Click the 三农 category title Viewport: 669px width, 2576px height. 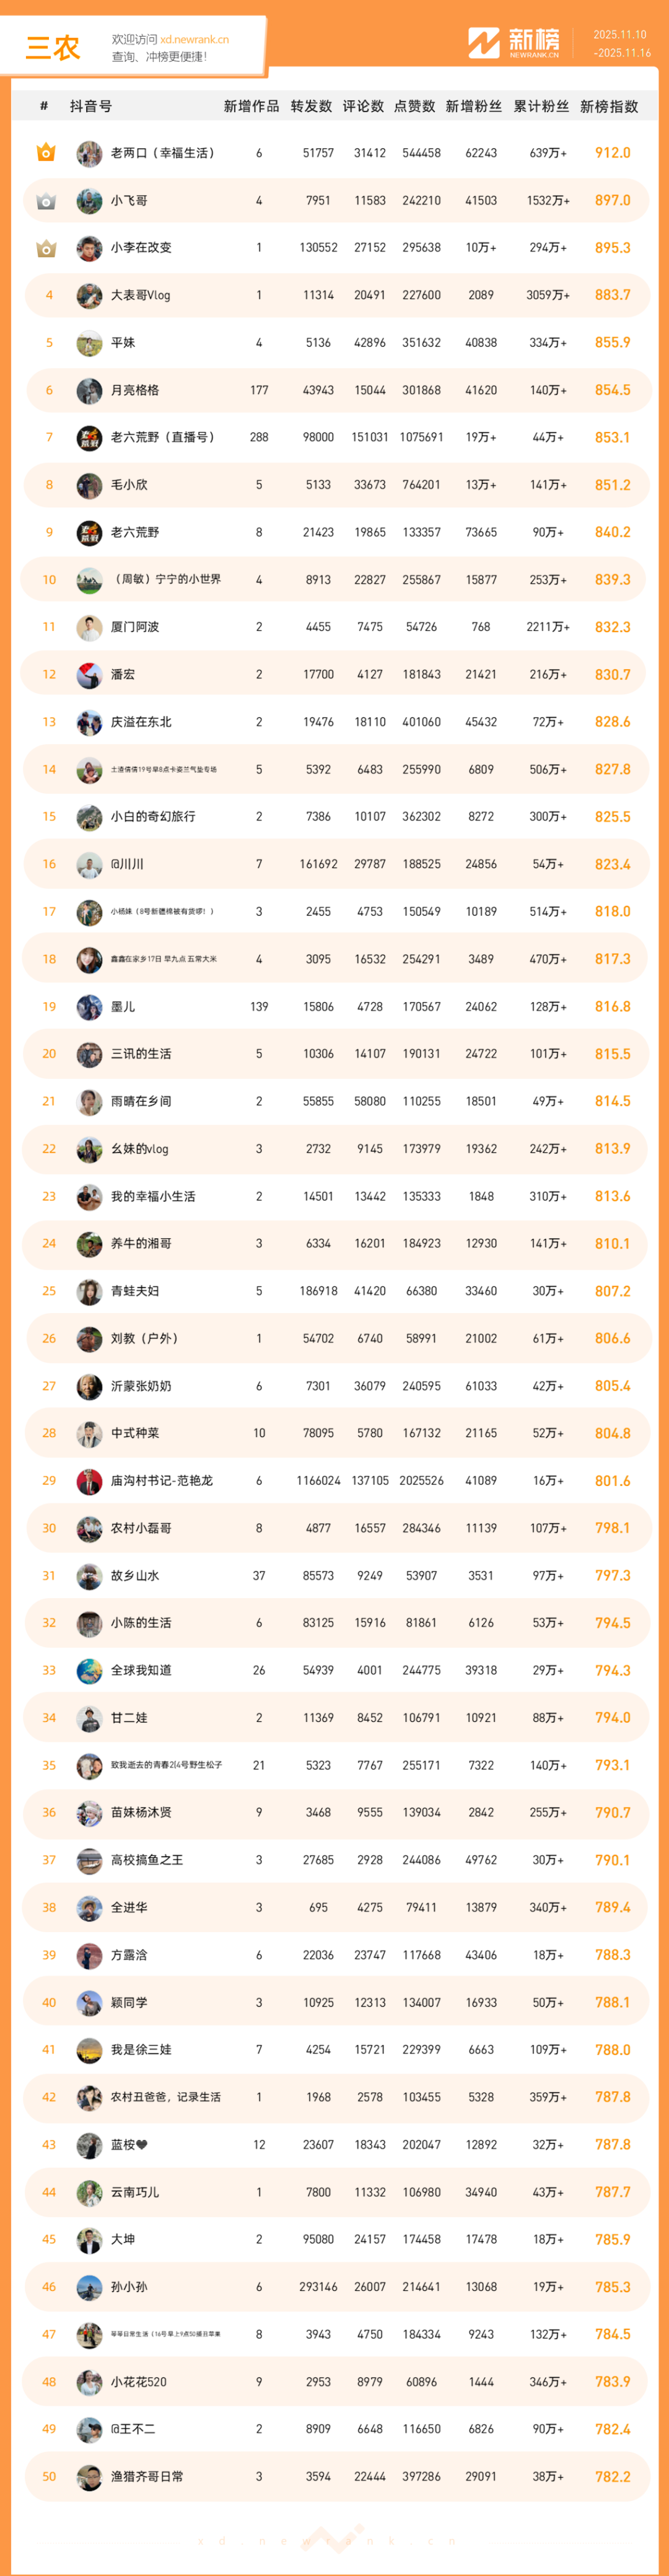tap(52, 48)
